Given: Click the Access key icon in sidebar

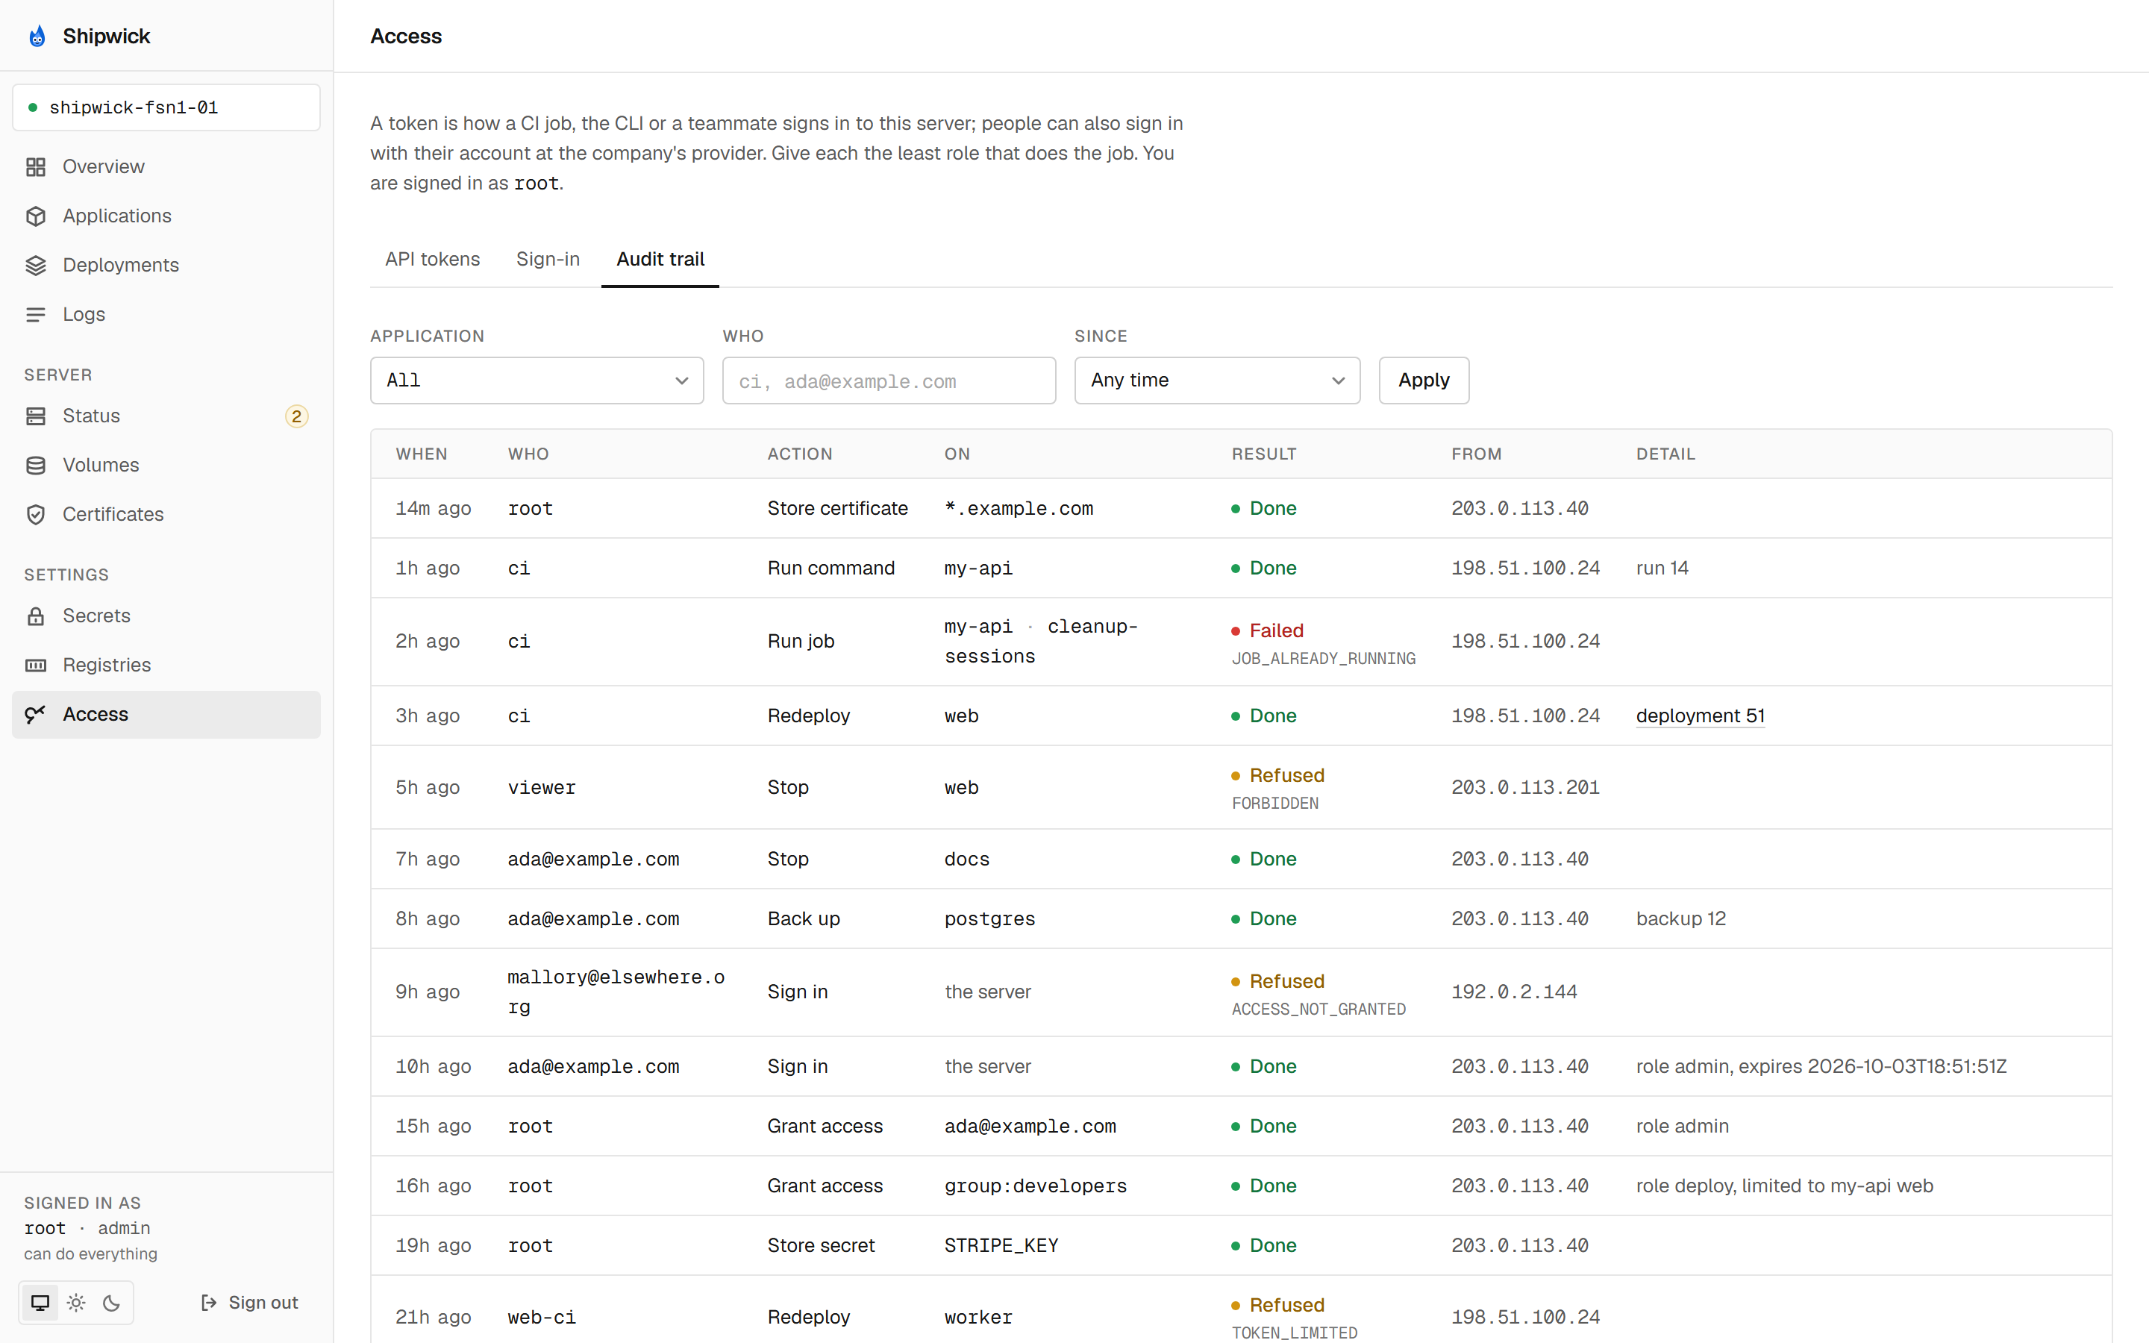Looking at the screenshot, I should click(x=36, y=714).
